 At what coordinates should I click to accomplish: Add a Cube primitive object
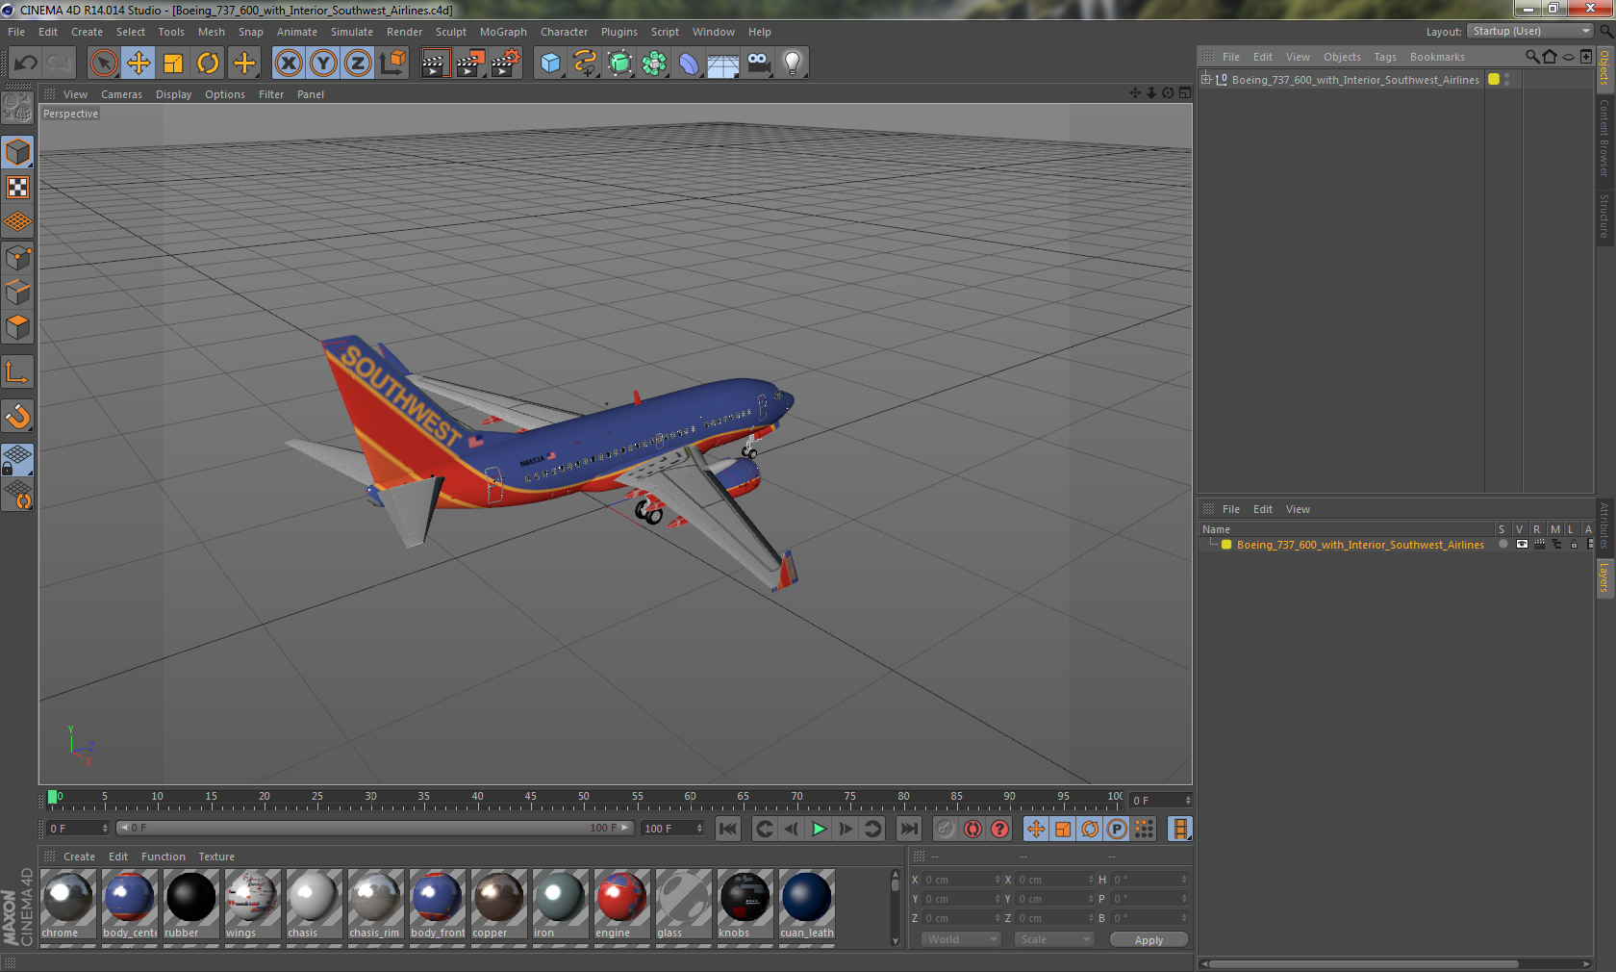pos(550,64)
